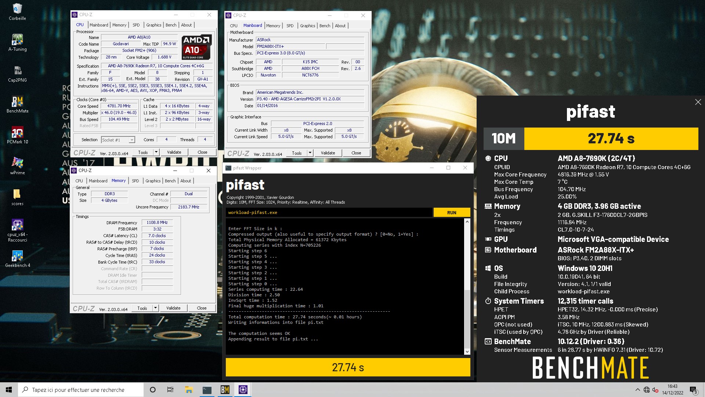Switch to CPU-Z taskbar icon

click(x=243, y=390)
